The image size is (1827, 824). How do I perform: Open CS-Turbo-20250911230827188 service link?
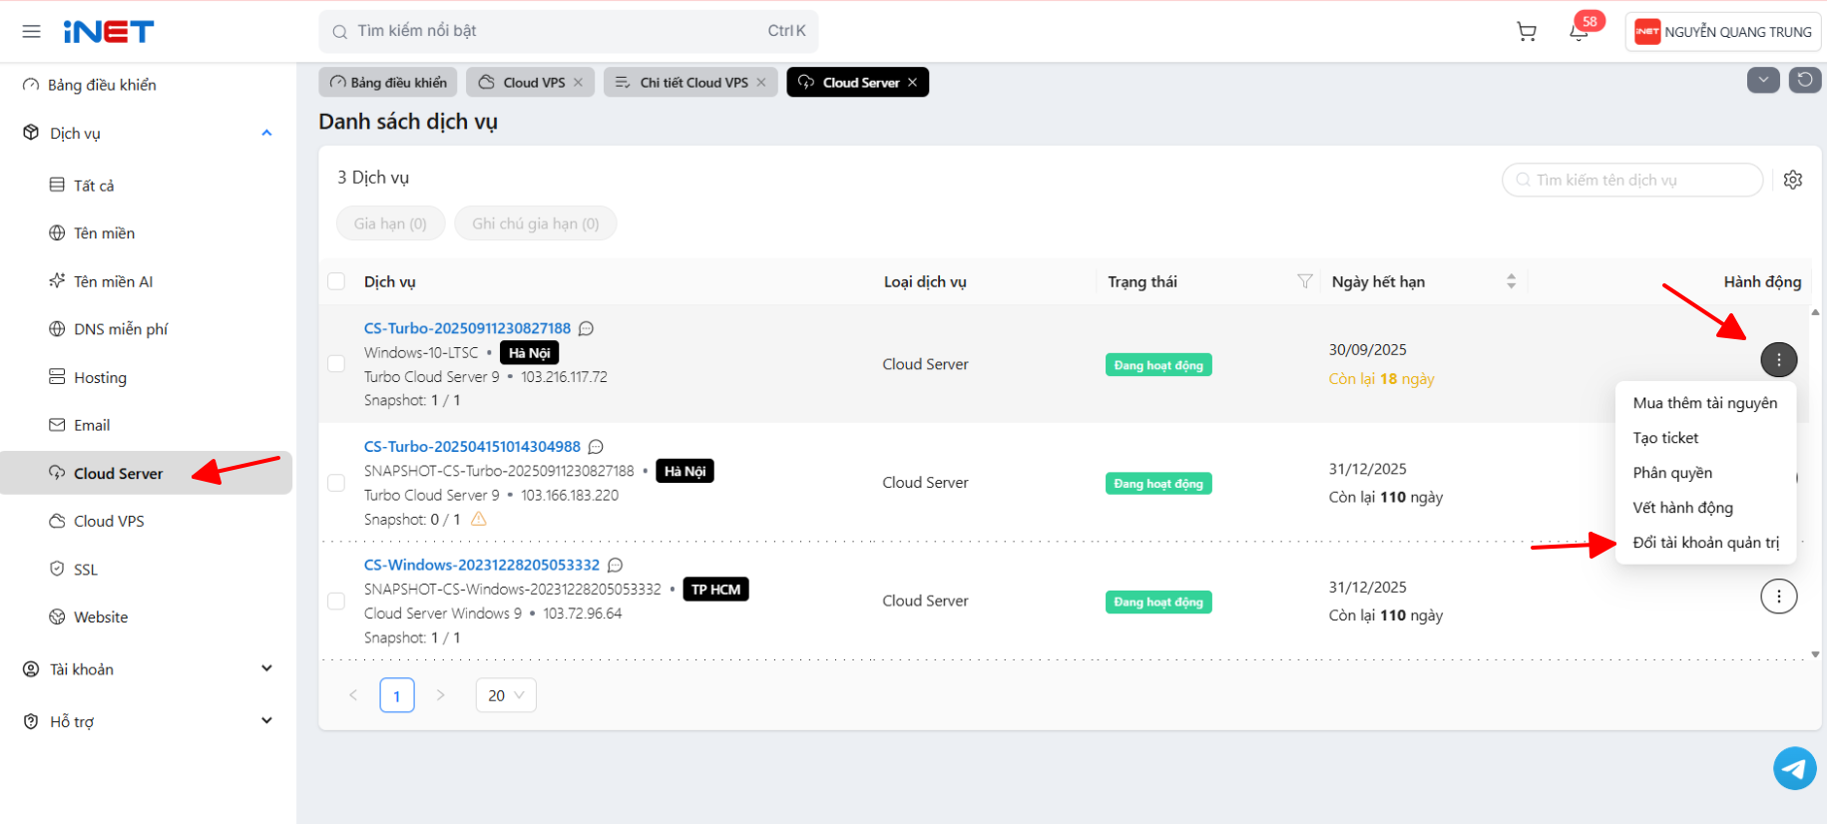(x=467, y=328)
